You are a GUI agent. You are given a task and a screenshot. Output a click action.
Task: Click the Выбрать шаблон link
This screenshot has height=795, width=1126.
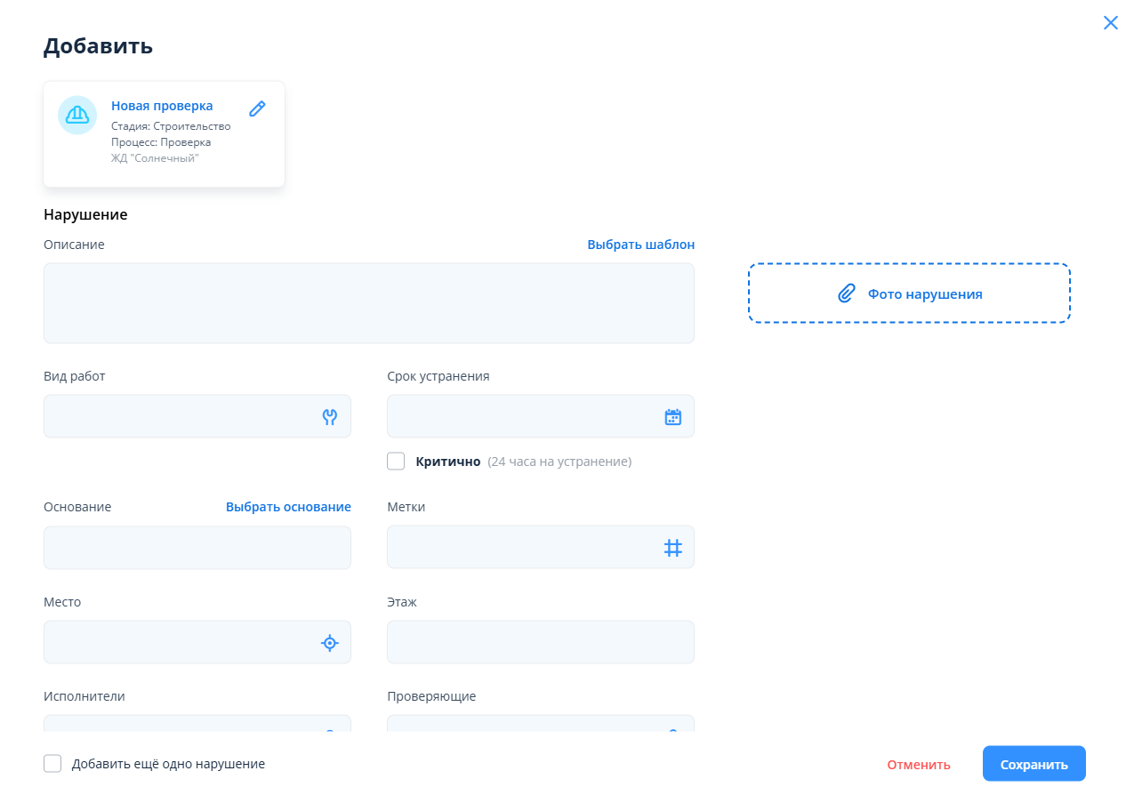pyautogui.click(x=640, y=245)
